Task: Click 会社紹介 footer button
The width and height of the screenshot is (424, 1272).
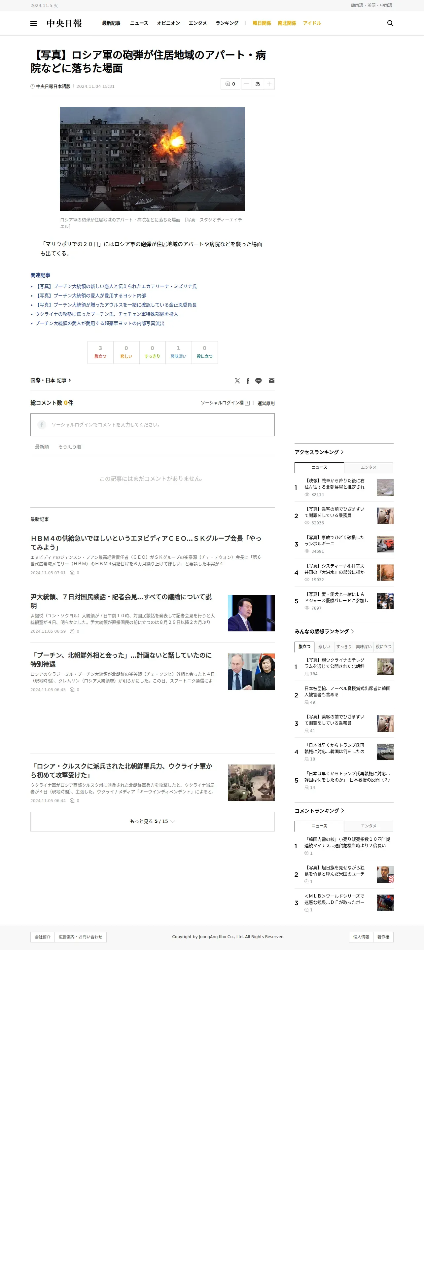Action: [43, 937]
